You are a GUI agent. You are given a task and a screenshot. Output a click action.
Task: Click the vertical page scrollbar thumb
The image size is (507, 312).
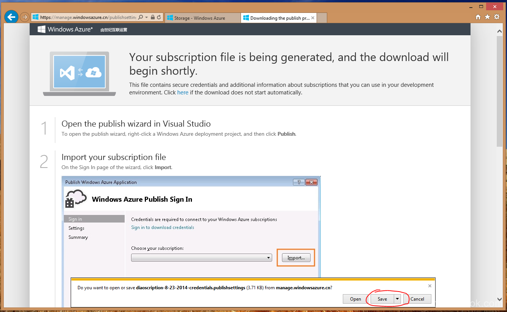(x=499, y=91)
